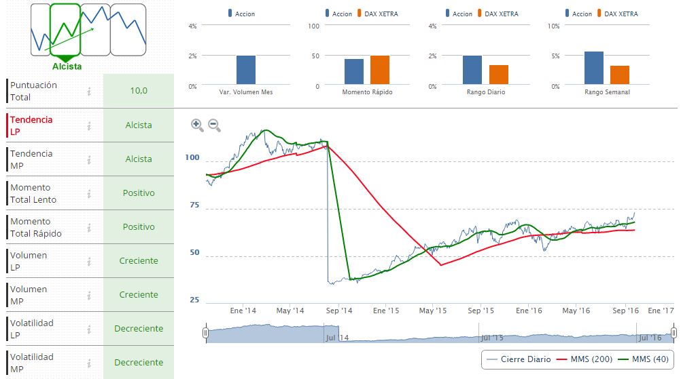
Task: Click info icon beside Volumen LP
Action: click(x=89, y=261)
